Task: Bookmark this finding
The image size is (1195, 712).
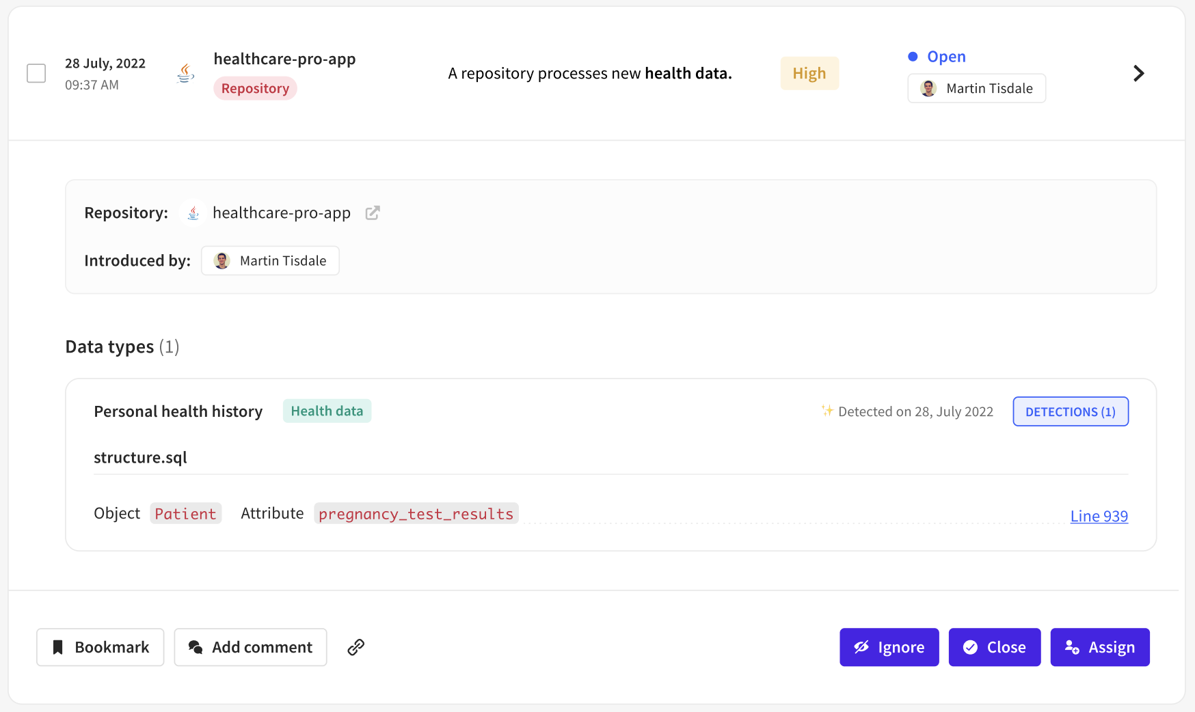Action: click(100, 647)
